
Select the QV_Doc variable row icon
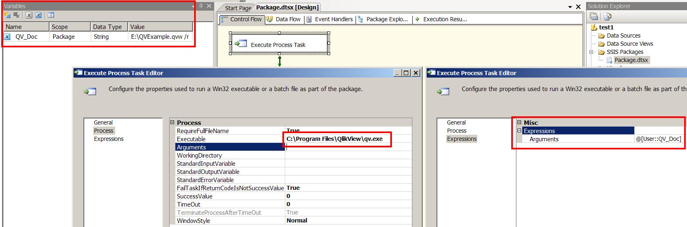tap(7, 37)
